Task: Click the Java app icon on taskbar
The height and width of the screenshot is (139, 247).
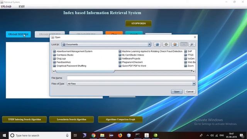Action: tap(147, 136)
